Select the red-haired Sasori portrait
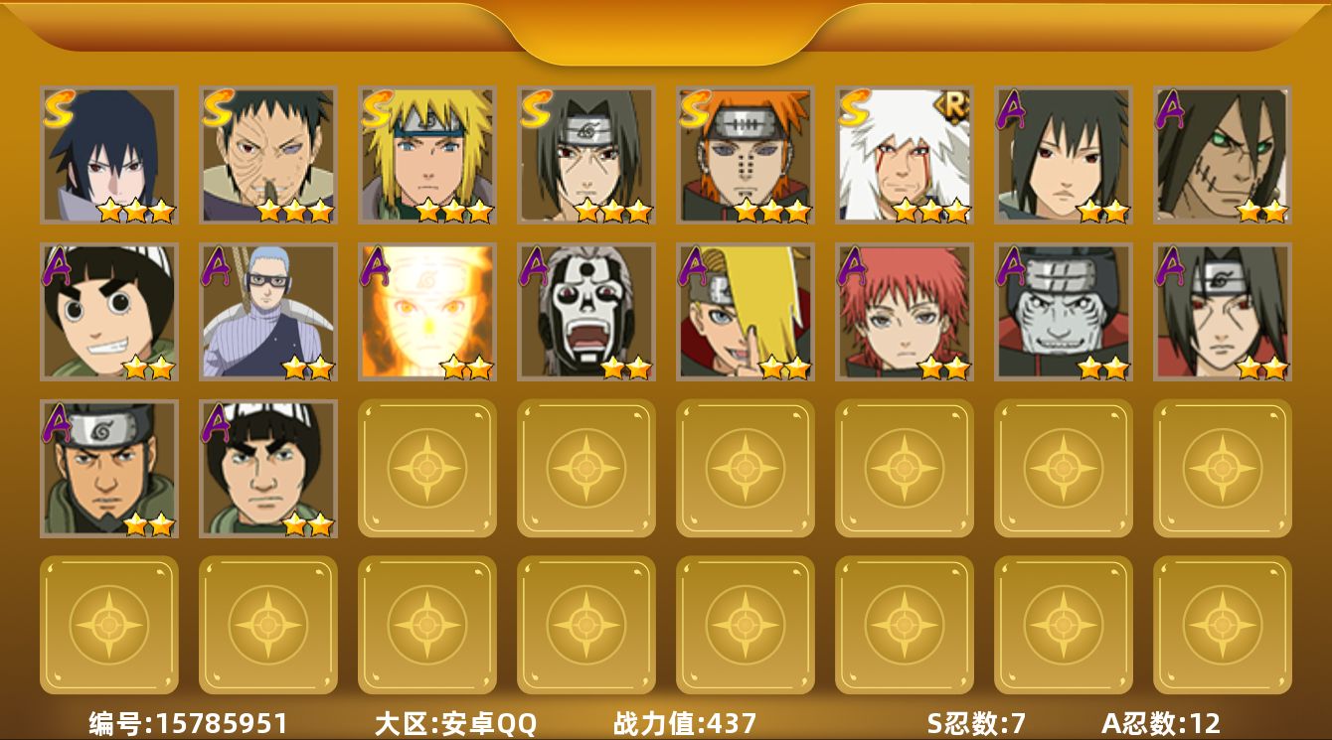Image resolution: width=1332 pixels, height=740 pixels. (905, 312)
